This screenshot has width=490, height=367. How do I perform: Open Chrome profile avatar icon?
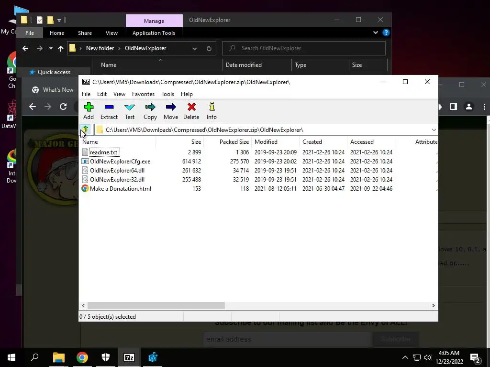point(469,107)
